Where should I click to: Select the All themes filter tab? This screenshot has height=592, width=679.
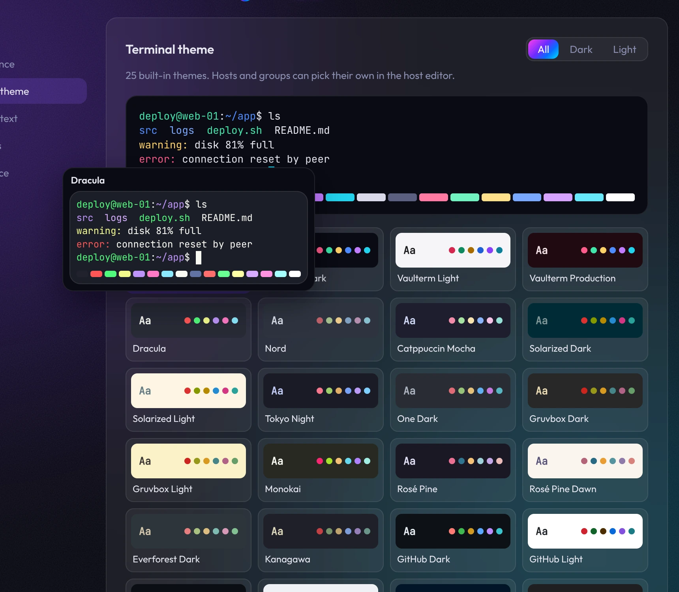click(x=543, y=49)
